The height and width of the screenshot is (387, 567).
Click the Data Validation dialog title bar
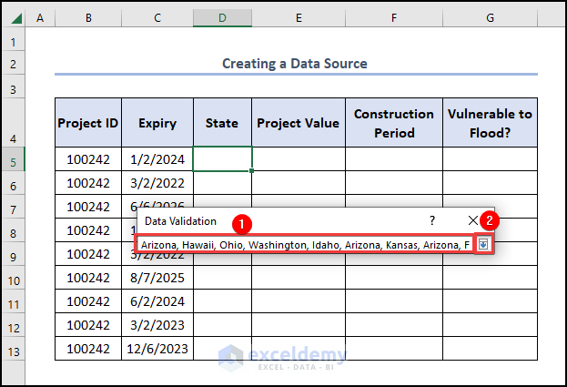[273, 220]
